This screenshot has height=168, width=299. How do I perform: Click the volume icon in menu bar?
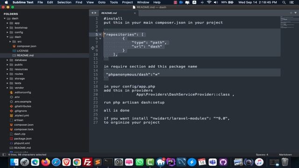(216, 2)
